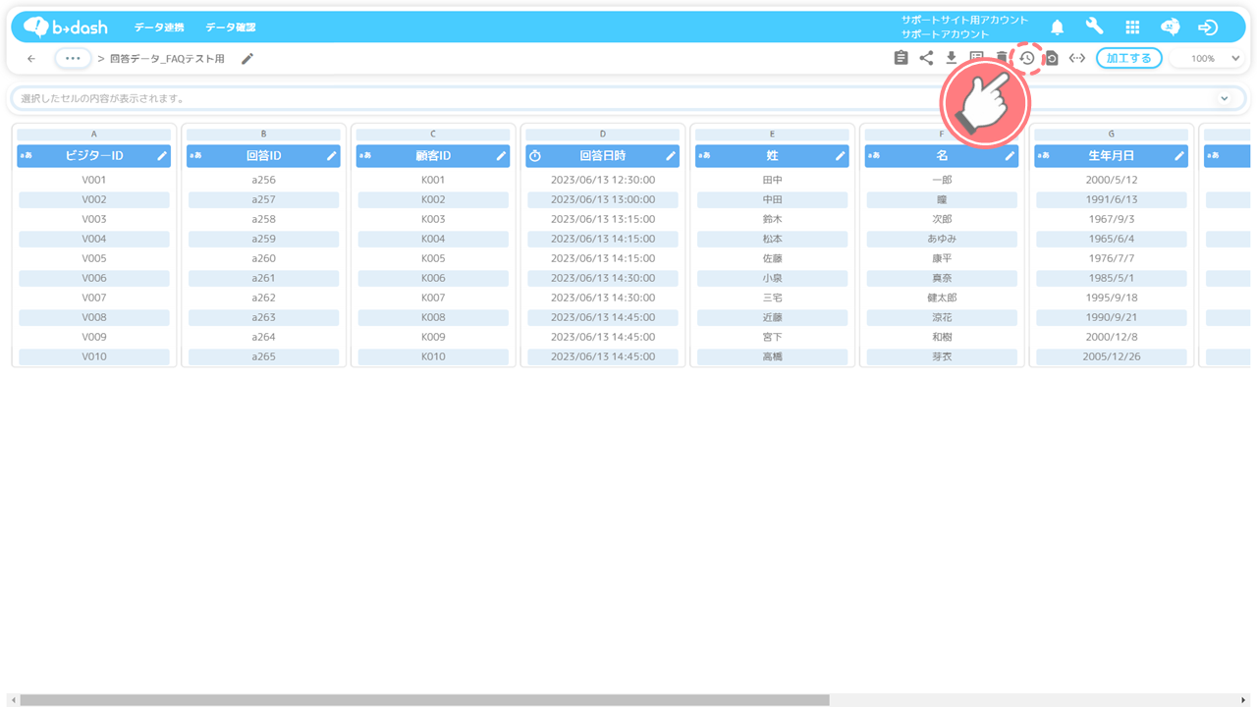
Task: Open the apps grid menu
Action: click(1132, 27)
